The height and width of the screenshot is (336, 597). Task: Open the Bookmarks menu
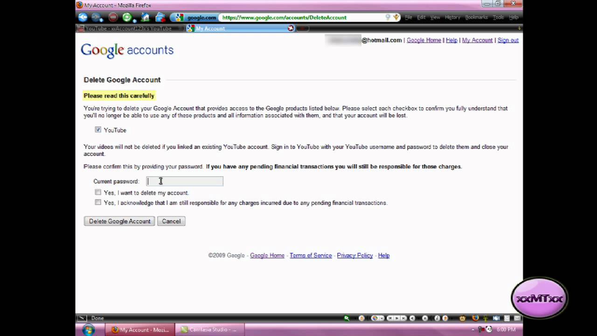(x=476, y=17)
